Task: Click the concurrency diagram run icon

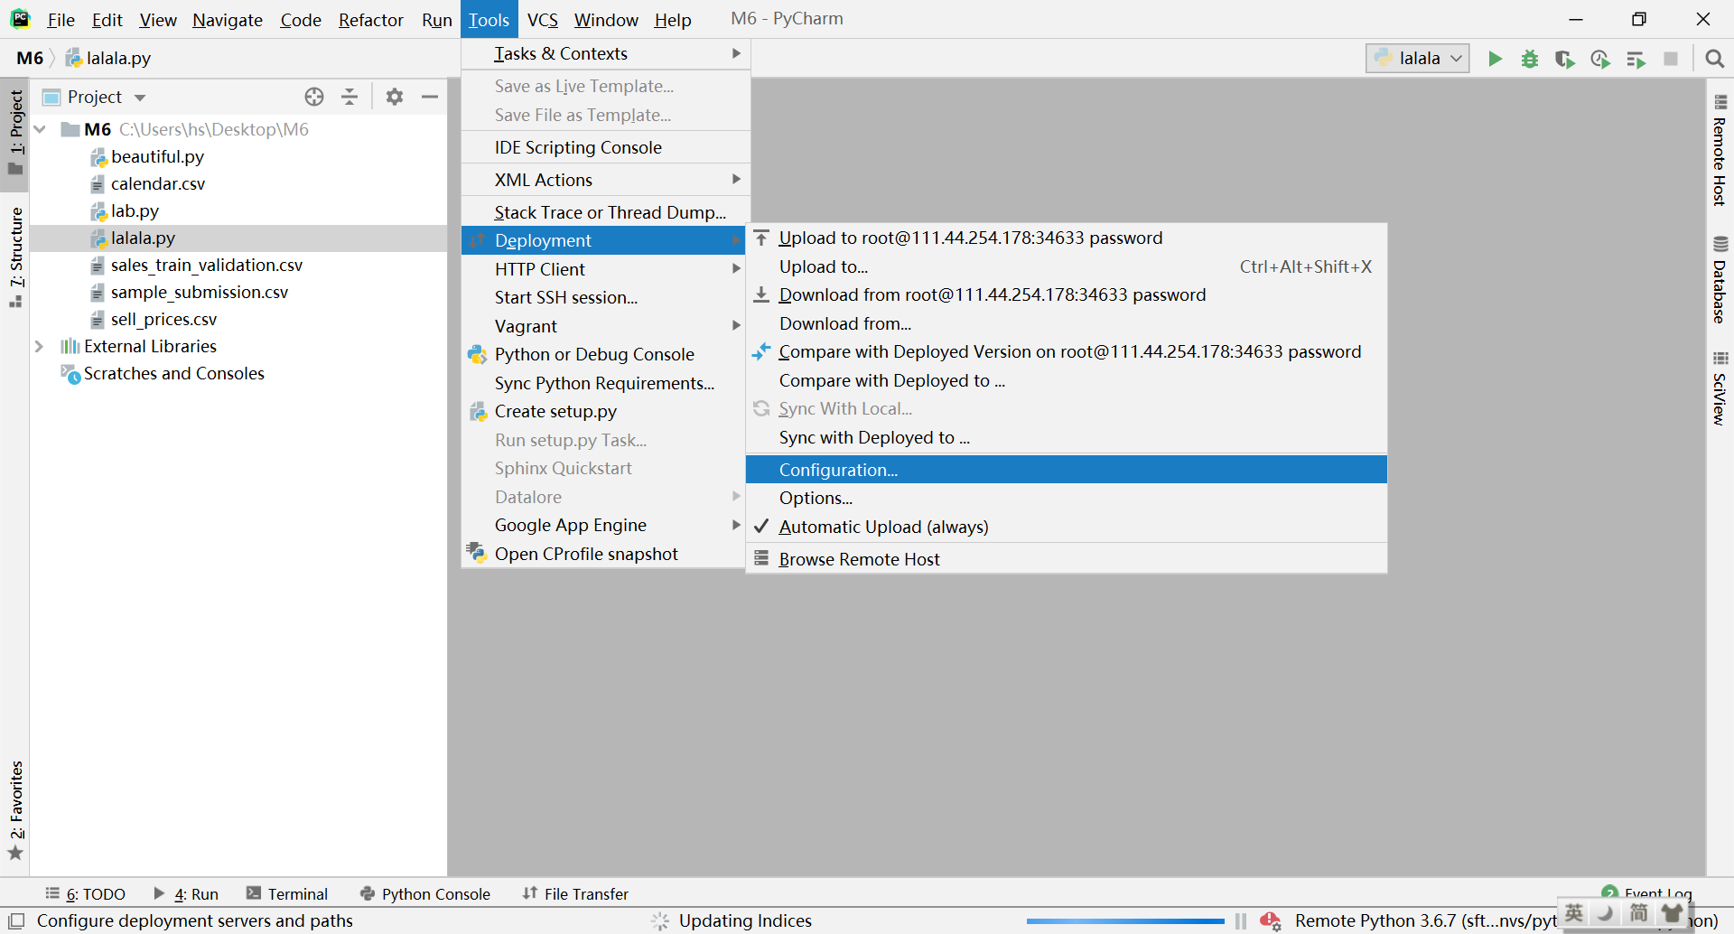Action: pos(1636,59)
